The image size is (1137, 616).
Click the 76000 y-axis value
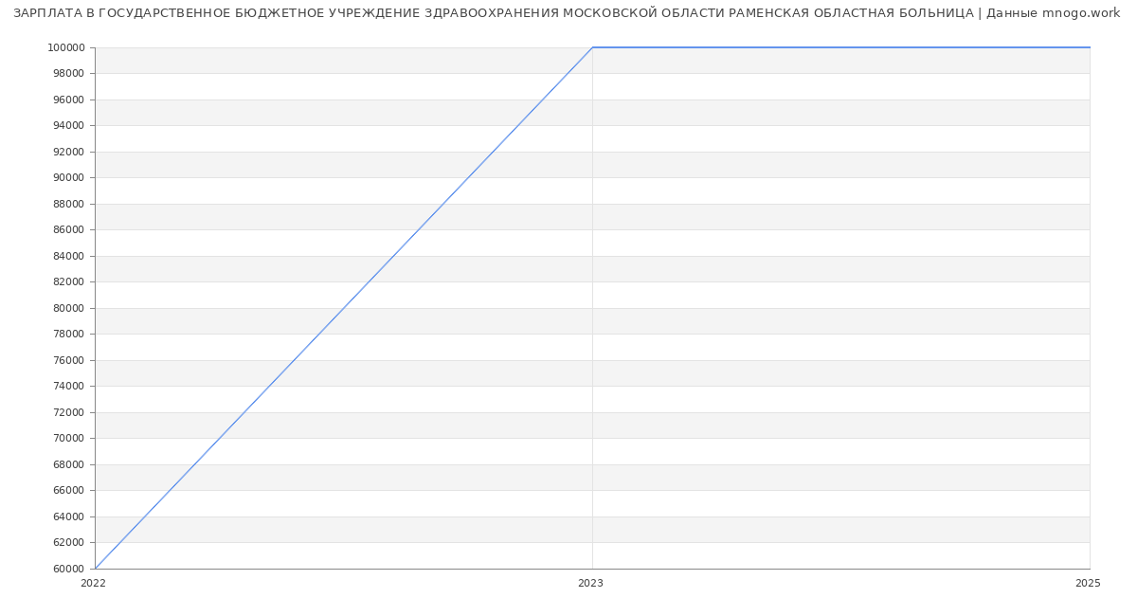click(x=68, y=360)
